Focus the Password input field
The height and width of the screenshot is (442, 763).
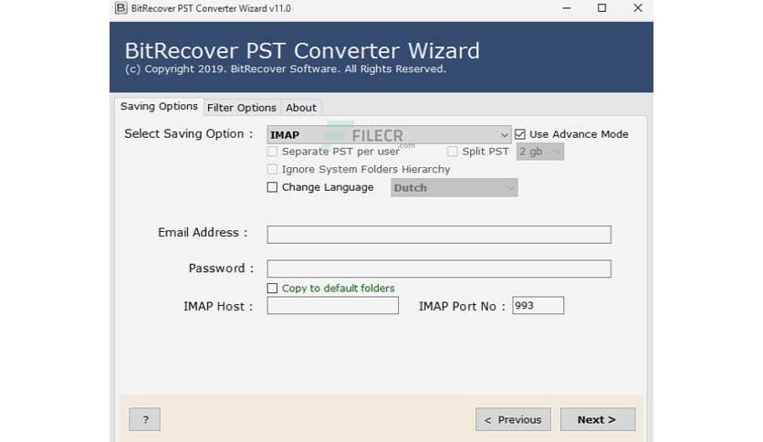439,268
